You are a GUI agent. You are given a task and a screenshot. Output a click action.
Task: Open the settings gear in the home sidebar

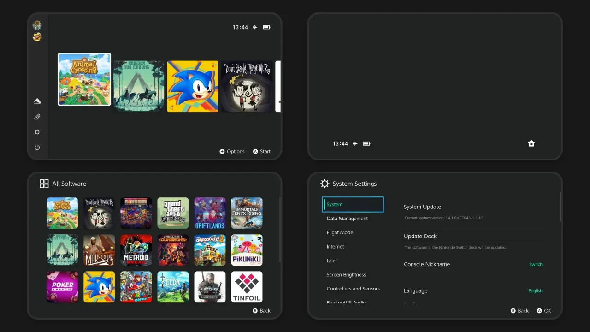point(37,132)
